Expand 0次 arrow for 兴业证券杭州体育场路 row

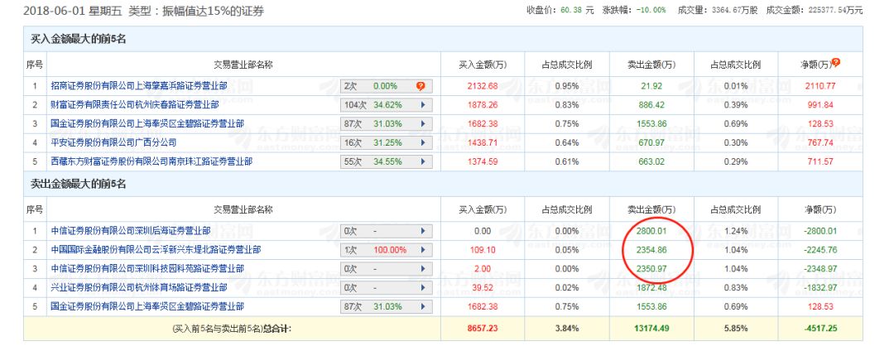[x=422, y=288]
